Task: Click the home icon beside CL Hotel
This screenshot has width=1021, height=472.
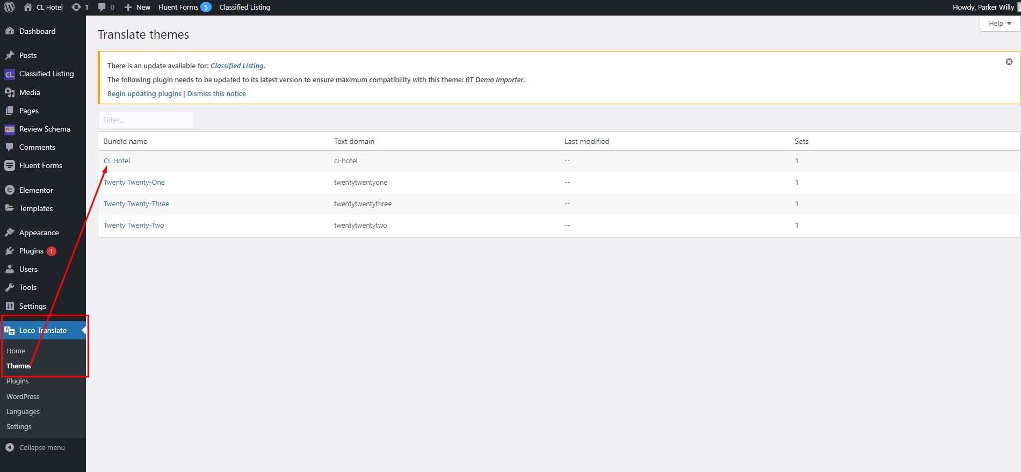Action: (28, 7)
